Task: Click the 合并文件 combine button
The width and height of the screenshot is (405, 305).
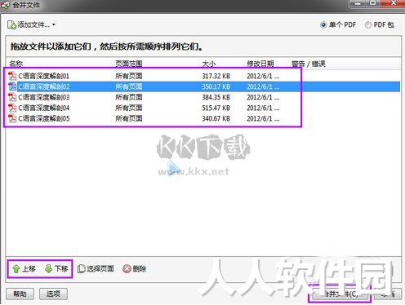Action: [340, 294]
